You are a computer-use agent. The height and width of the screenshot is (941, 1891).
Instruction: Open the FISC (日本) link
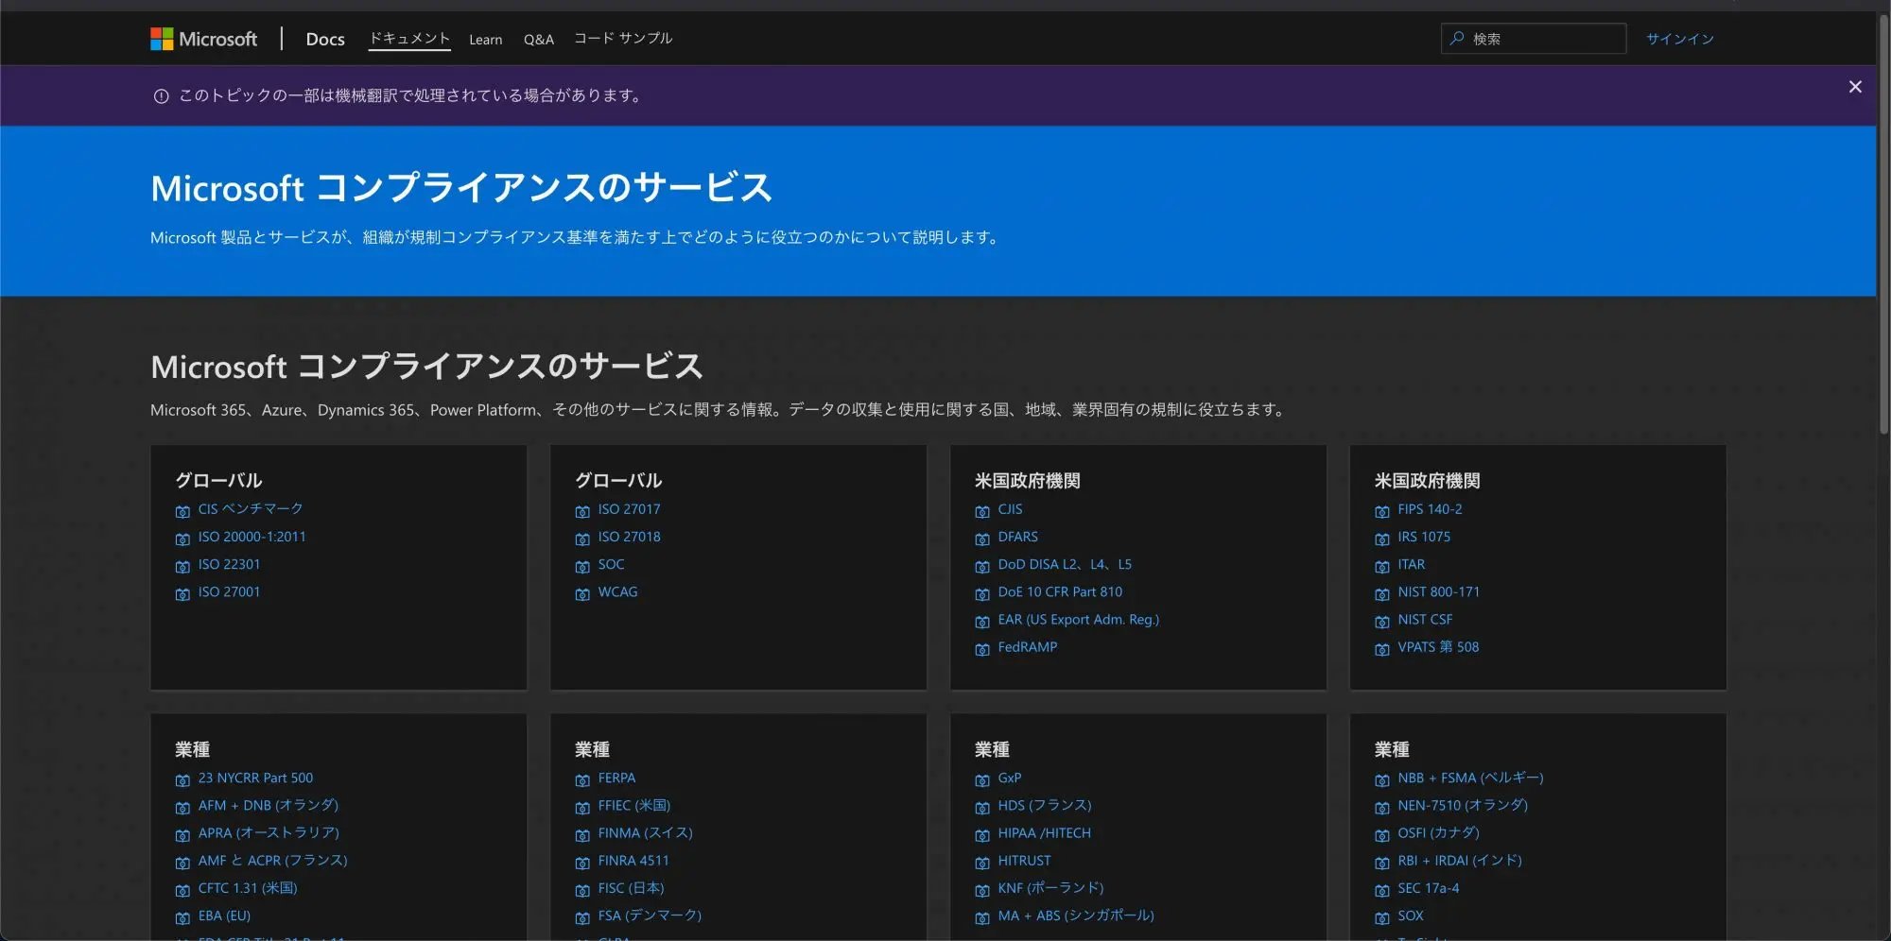click(x=632, y=887)
